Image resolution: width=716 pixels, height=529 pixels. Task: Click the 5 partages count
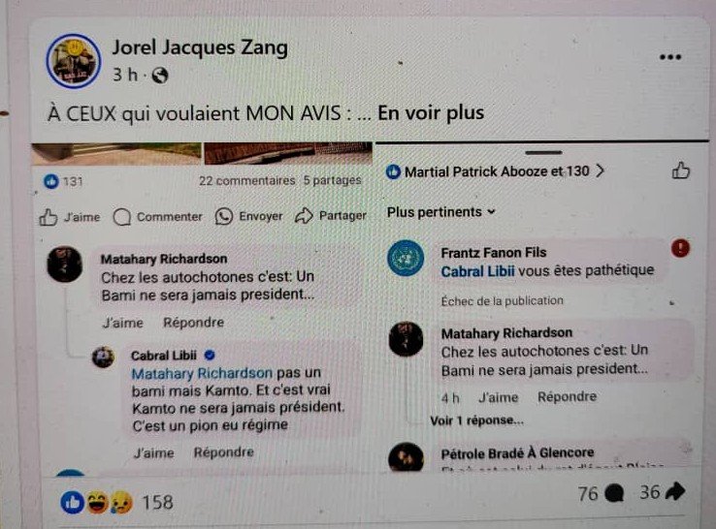click(x=333, y=180)
